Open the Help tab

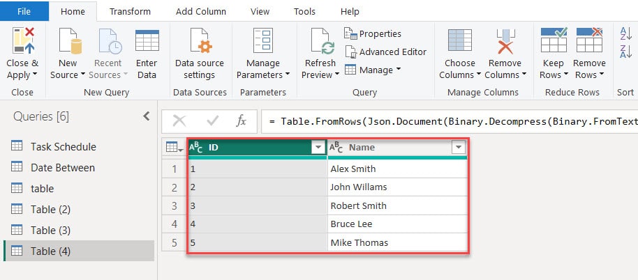coord(350,11)
